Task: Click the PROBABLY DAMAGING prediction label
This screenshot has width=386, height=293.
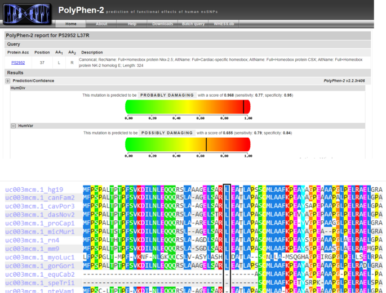Action: click(167, 95)
